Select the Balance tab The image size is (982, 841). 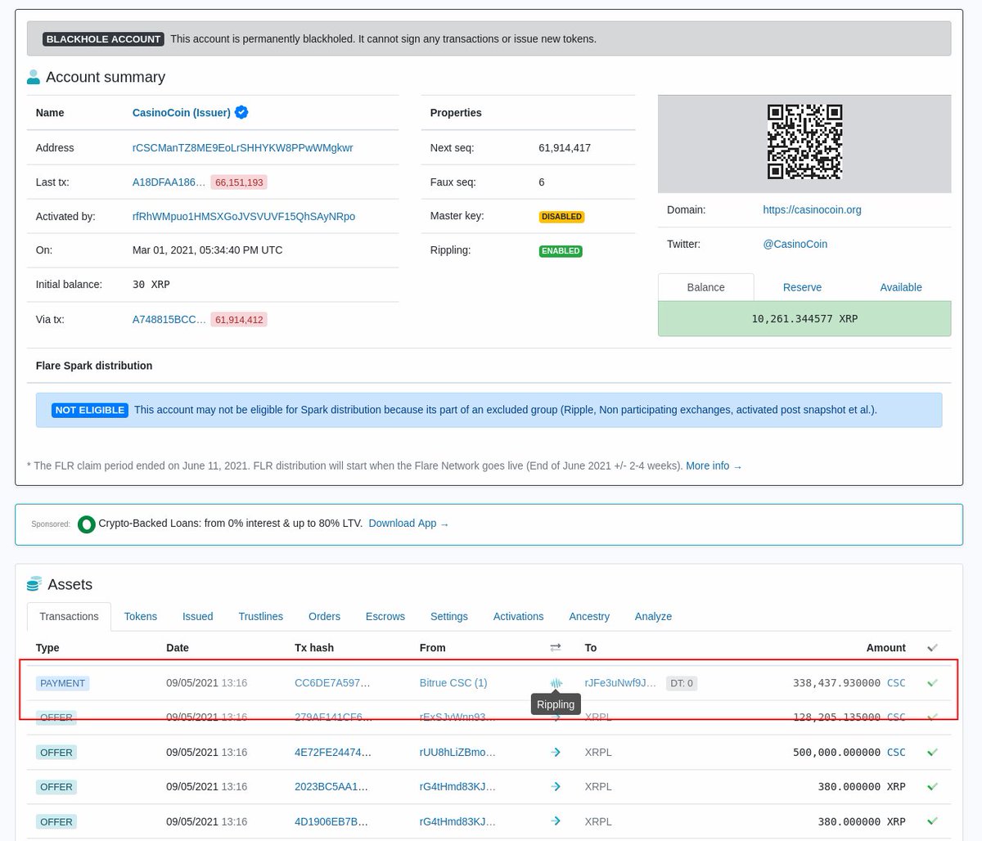tap(706, 287)
